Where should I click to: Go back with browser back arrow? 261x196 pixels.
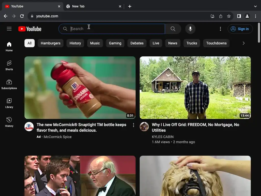[6, 16]
